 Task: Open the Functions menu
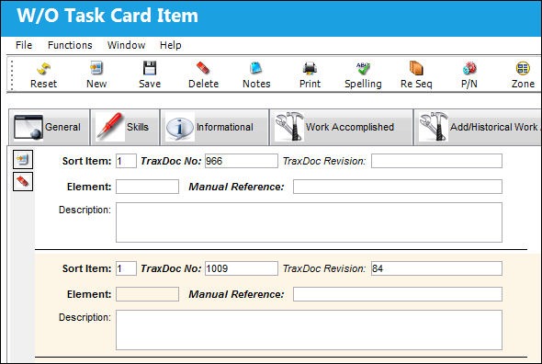(70, 45)
